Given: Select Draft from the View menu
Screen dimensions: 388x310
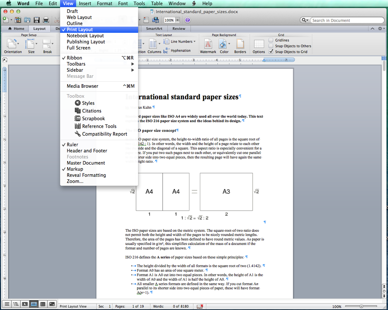Looking at the screenshot, I should tap(72, 11).
